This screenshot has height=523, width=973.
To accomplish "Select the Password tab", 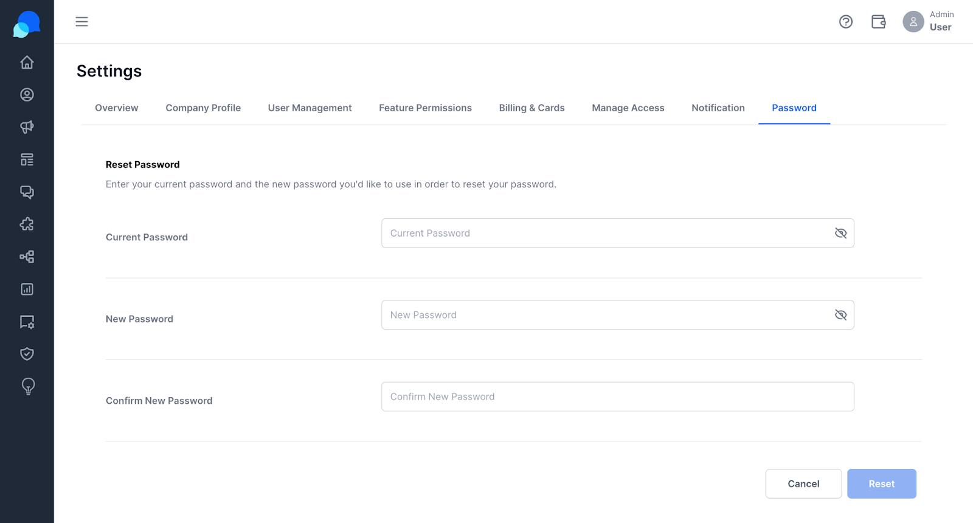I will click(x=794, y=108).
